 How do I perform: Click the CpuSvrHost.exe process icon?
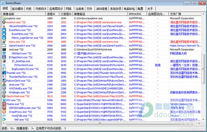pos(4,96)
